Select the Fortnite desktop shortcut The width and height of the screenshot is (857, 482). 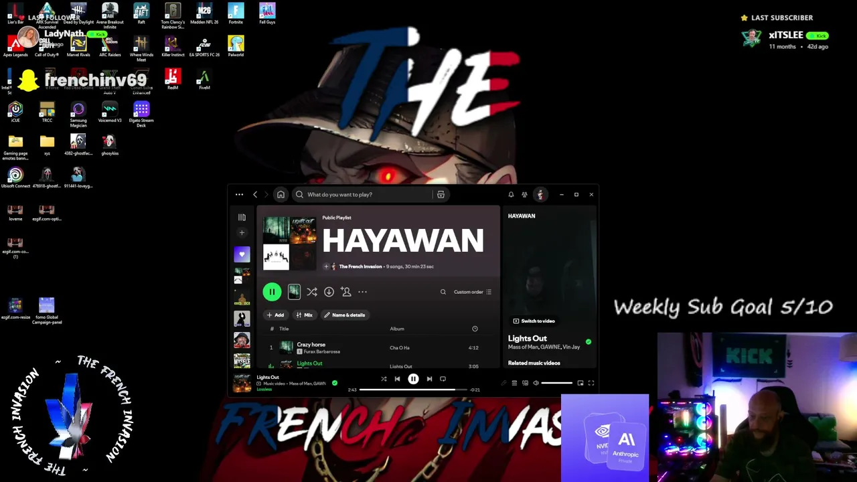point(236,14)
